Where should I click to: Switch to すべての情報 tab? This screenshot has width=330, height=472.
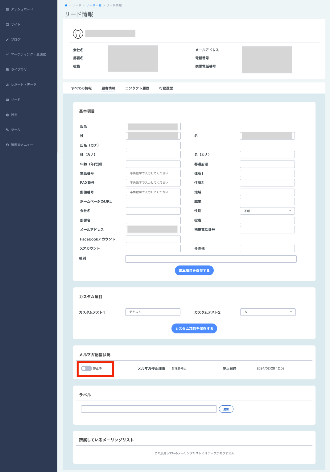tap(81, 88)
